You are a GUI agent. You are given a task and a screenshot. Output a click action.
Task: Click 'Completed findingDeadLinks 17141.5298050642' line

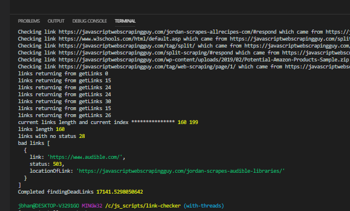coord(80,192)
